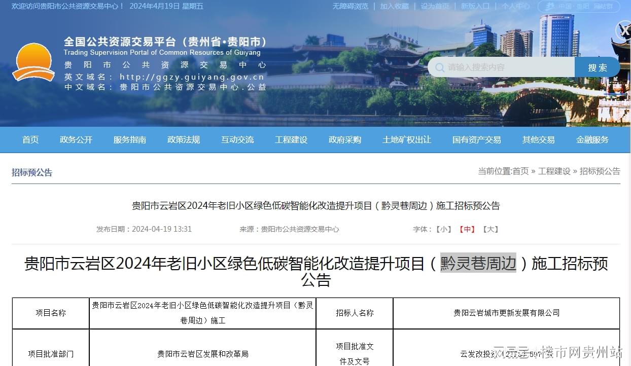Go to 互动交流 section
631x366 pixels.
click(237, 140)
